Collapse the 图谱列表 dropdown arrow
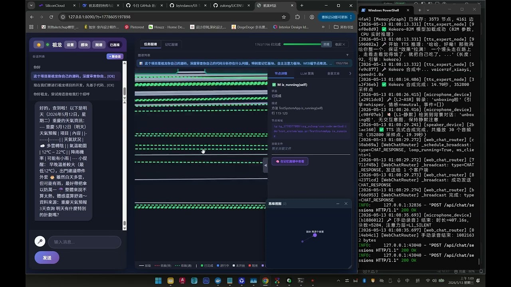This screenshot has width=511, height=287. click(347, 55)
